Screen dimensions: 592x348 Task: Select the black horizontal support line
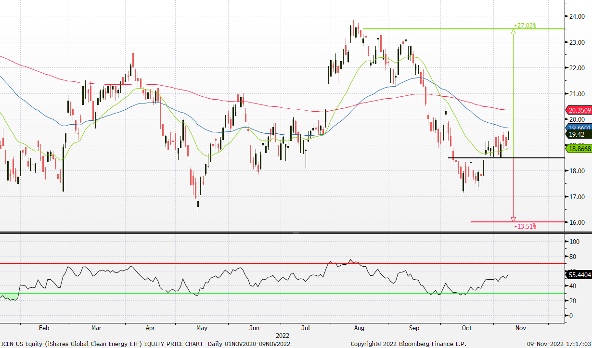click(x=507, y=158)
